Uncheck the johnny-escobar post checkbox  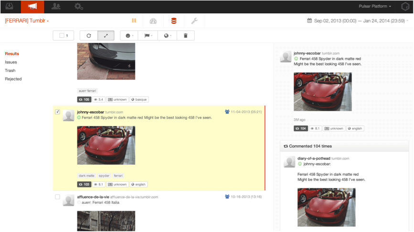click(57, 112)
